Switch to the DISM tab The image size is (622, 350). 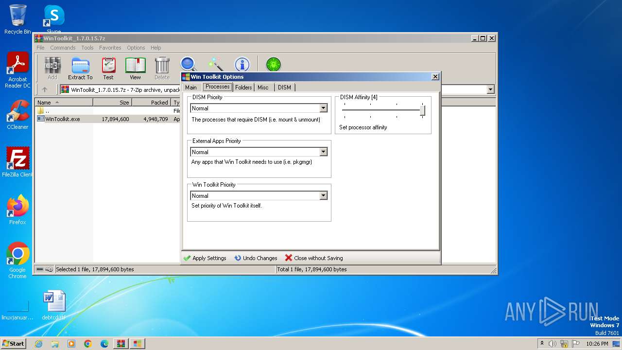(x=285, y=87)
